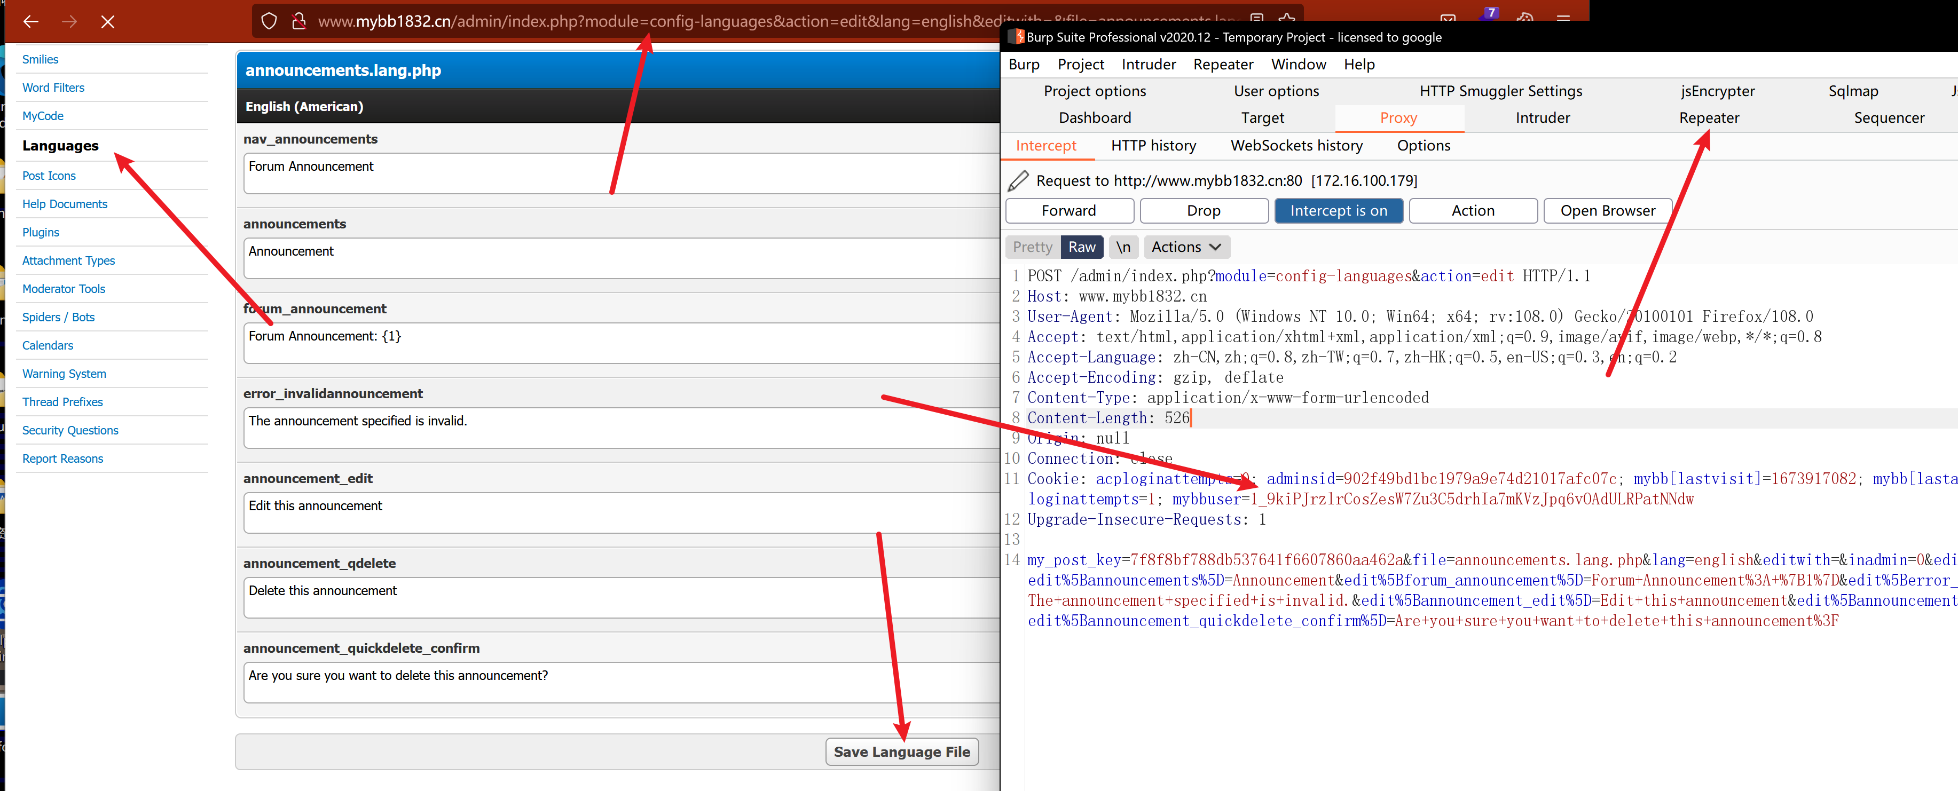Click the Save Language File button
The image size is (1958, 791).
click(901, 752)
